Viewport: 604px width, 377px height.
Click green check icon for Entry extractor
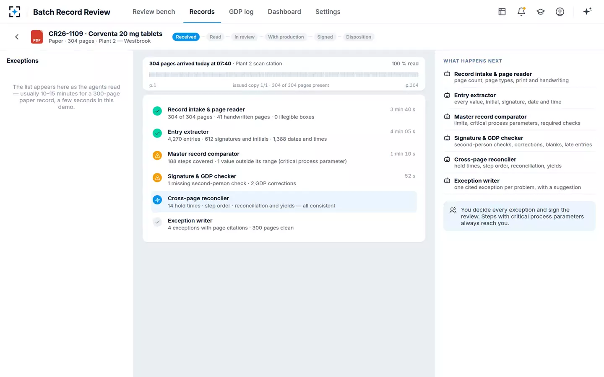pyautogui.click(x=157, y=133)
